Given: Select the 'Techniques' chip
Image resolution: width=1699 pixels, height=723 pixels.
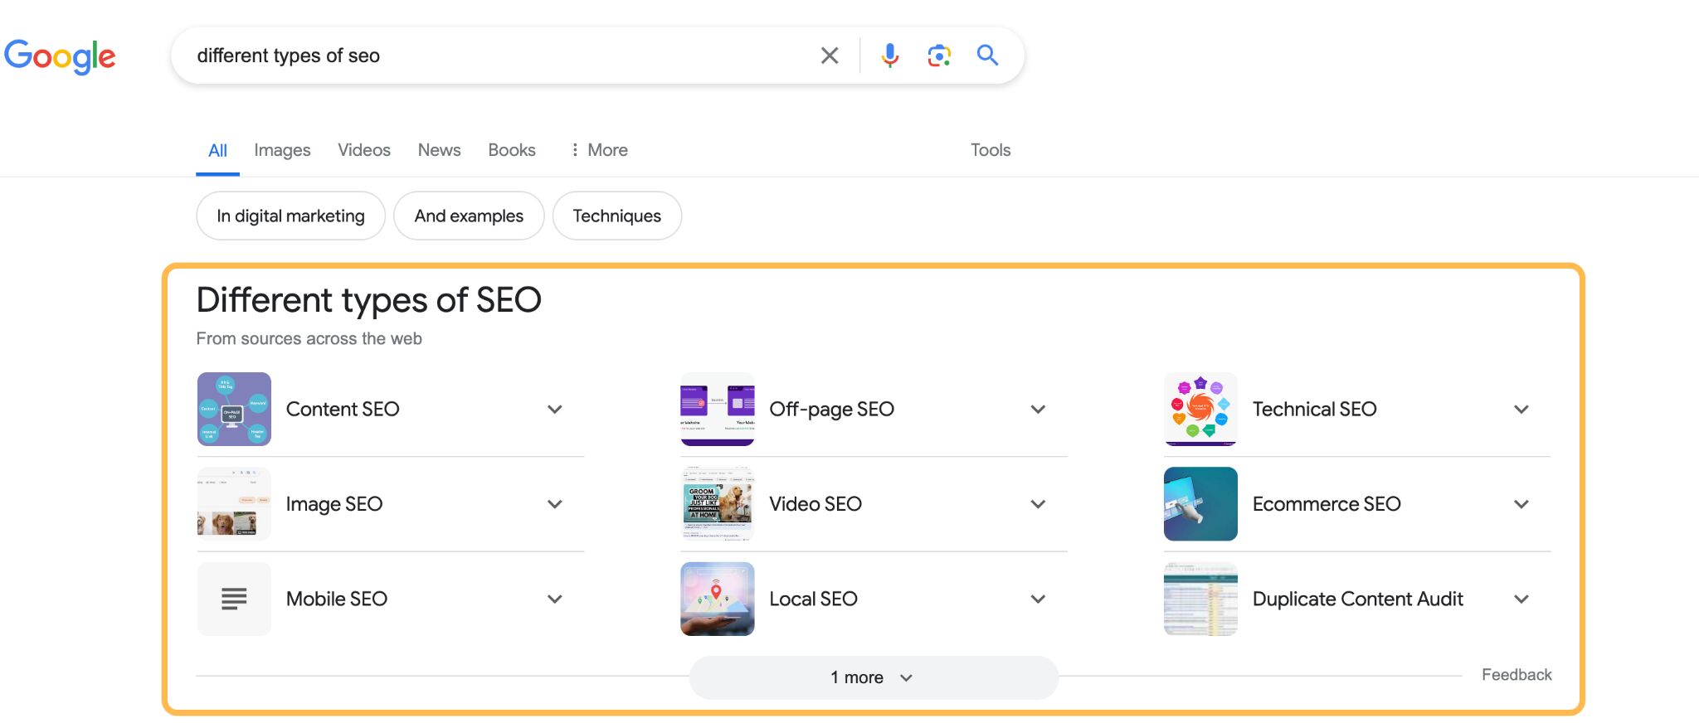Looking at the screenshot, I should 617,216.
